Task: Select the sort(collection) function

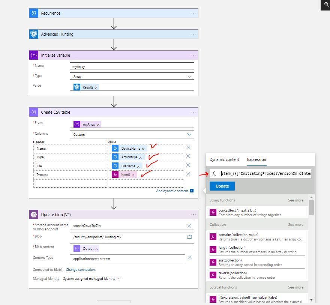Action: tap(257, 263)
